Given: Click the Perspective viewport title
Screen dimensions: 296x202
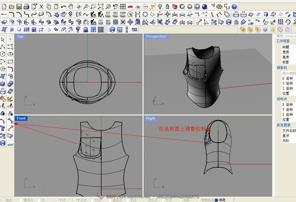Looking at the screenshot, I should [x=156, y=36].
